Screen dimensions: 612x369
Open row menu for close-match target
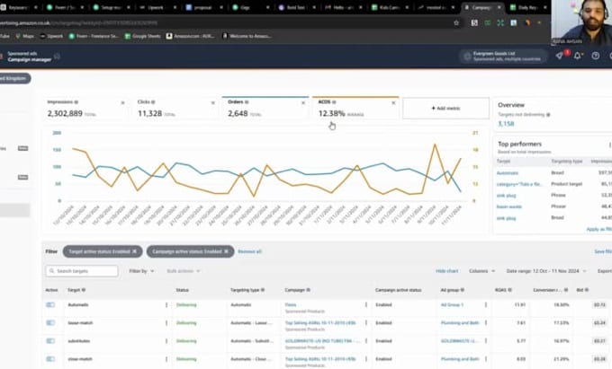point(166,359)
